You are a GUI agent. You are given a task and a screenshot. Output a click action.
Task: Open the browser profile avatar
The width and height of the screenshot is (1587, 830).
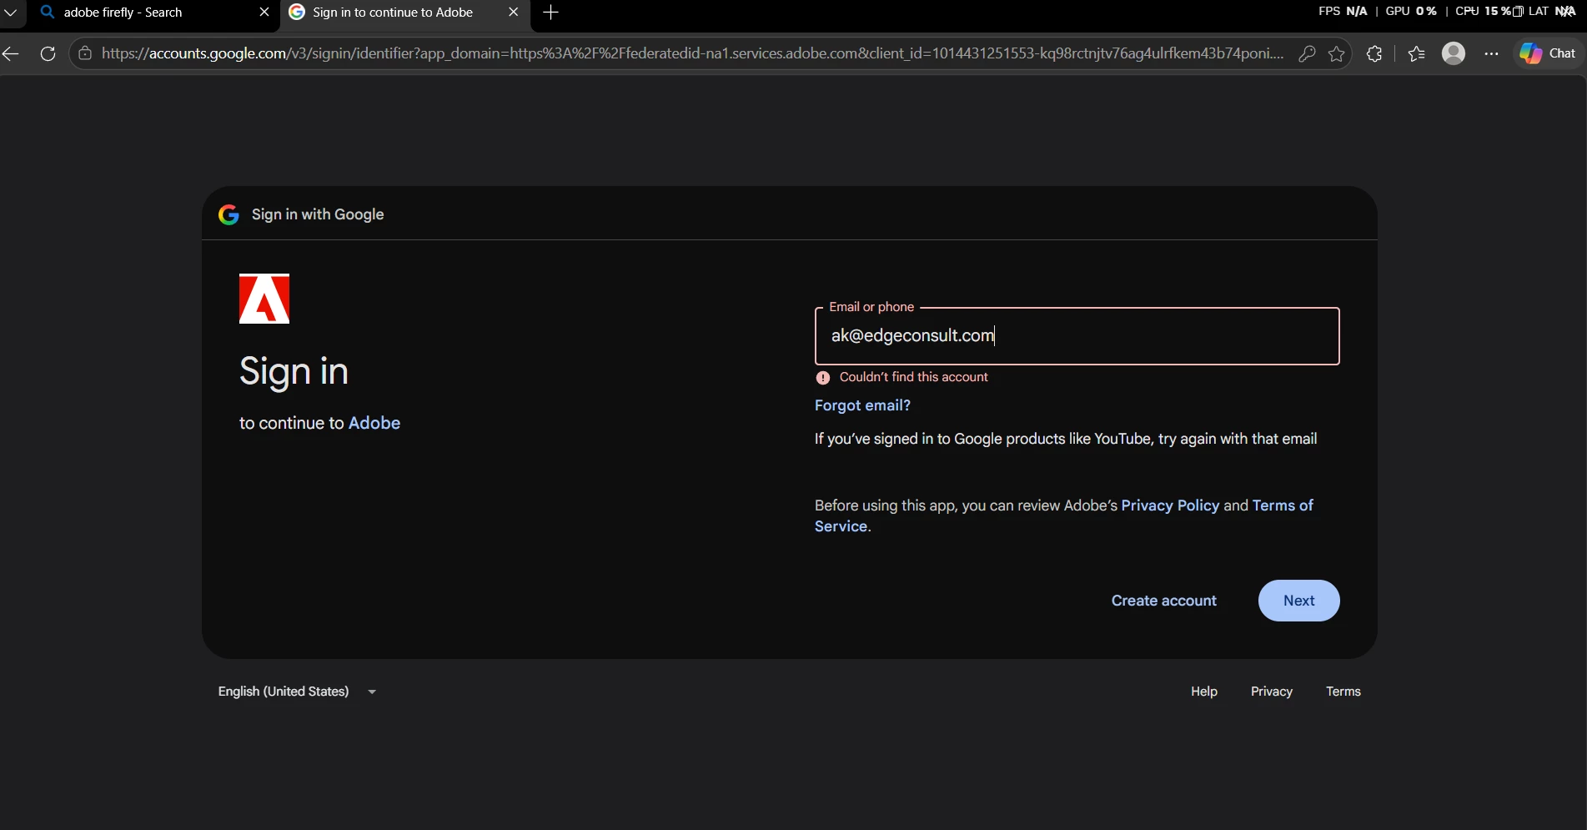tap(1454, 53)
